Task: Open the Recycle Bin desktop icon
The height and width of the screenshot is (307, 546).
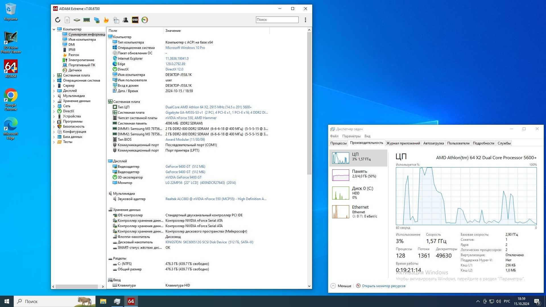Action: (11, 12)
